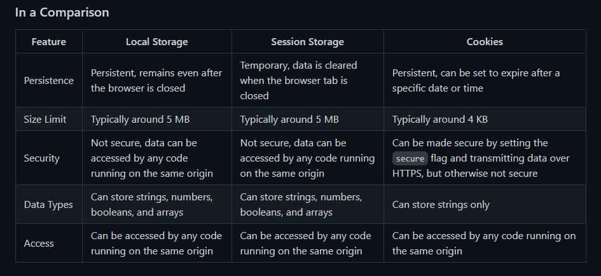This screenshot has height=276, width=601.
Task: Select the Cookies column header
Action: coord(484,42)
